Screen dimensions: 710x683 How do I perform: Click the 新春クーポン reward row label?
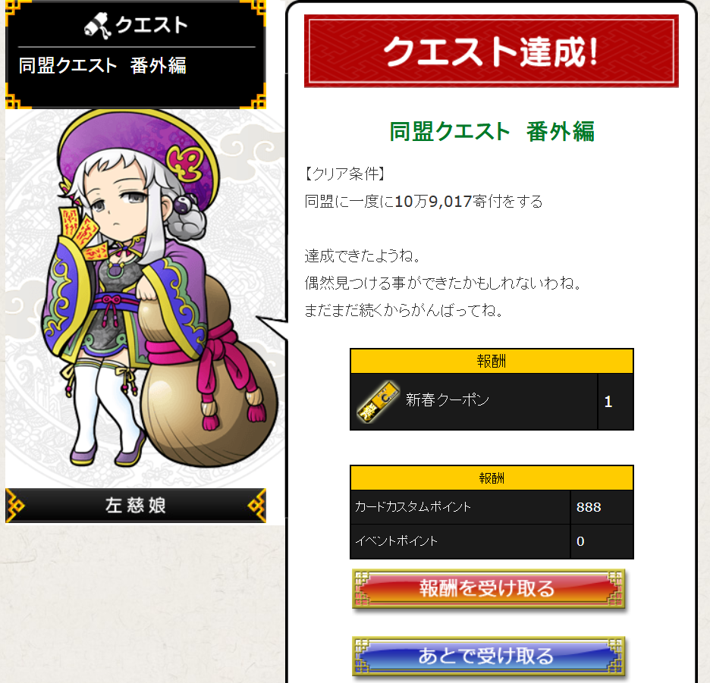click(x=448, y=400)
